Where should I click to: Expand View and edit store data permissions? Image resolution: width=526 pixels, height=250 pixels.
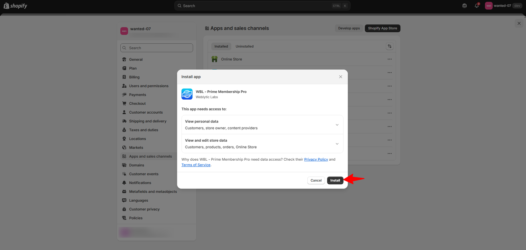click(x=262, y=144)
